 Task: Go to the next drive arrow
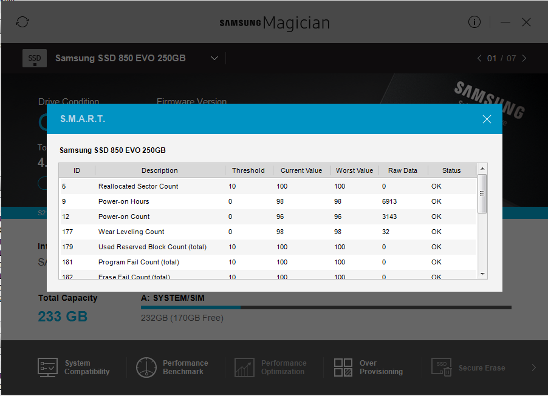click(x=524, y=58)
